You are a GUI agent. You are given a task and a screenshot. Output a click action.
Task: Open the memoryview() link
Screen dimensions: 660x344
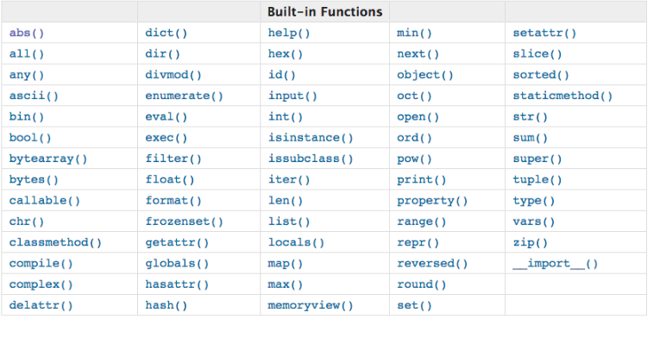pyautogui.click(x=311, y=305)
